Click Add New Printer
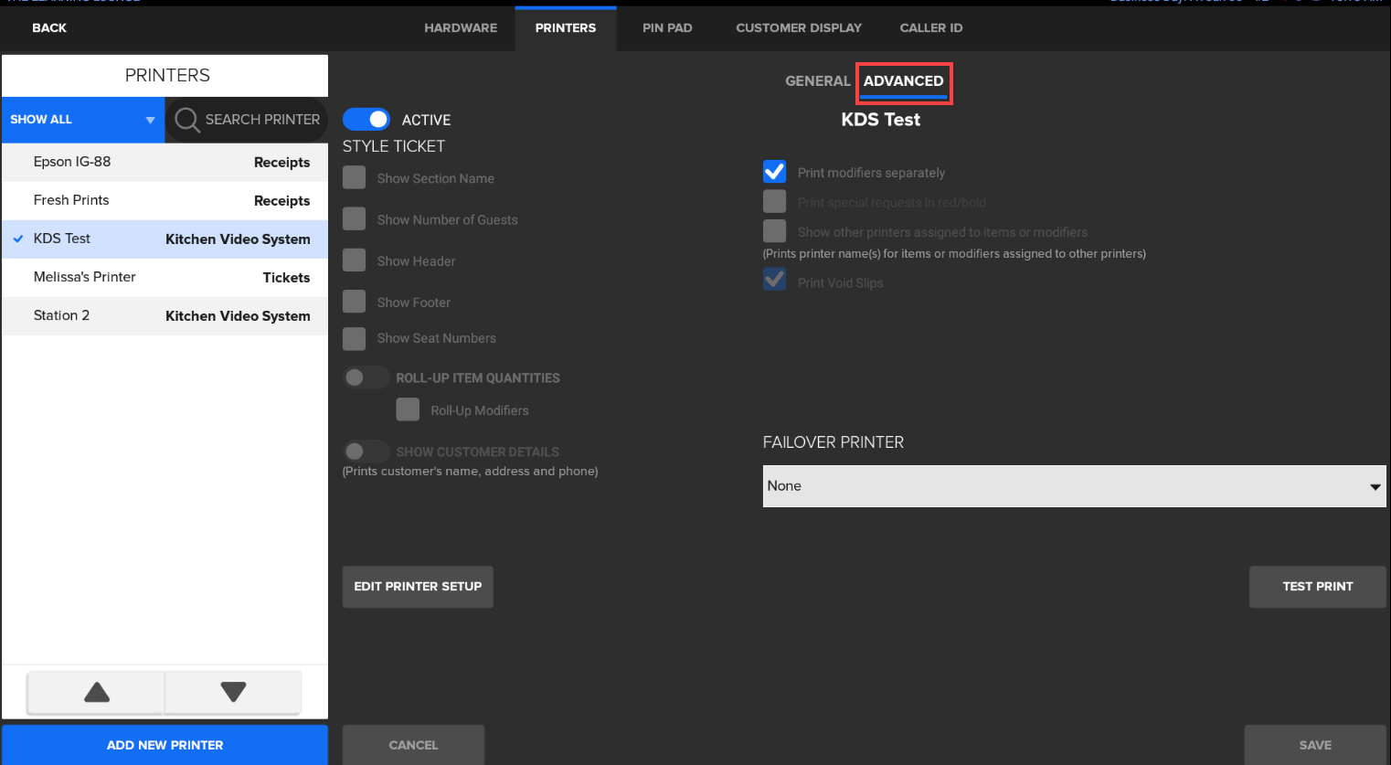This screenshot has height=765, width=1391. (165, 745)
